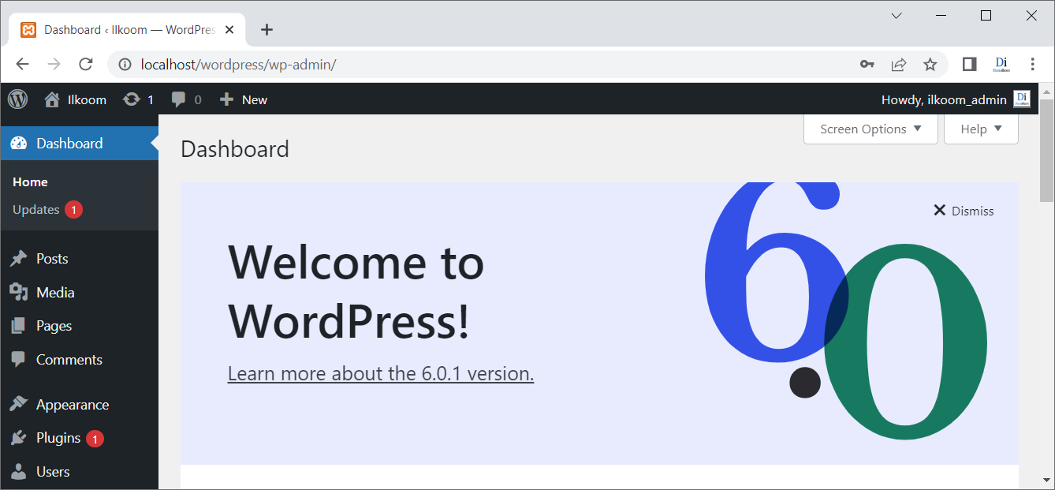View site information icon in address bar
1055x490 pixels.
tap(125, 65)
